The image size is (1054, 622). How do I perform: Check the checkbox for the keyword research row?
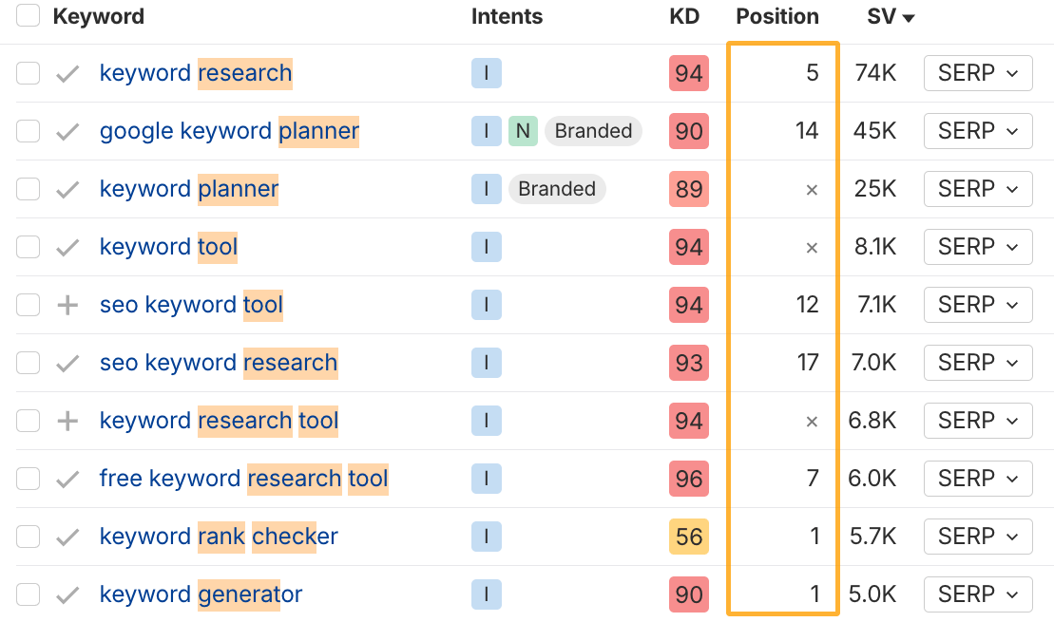point(28,73)
